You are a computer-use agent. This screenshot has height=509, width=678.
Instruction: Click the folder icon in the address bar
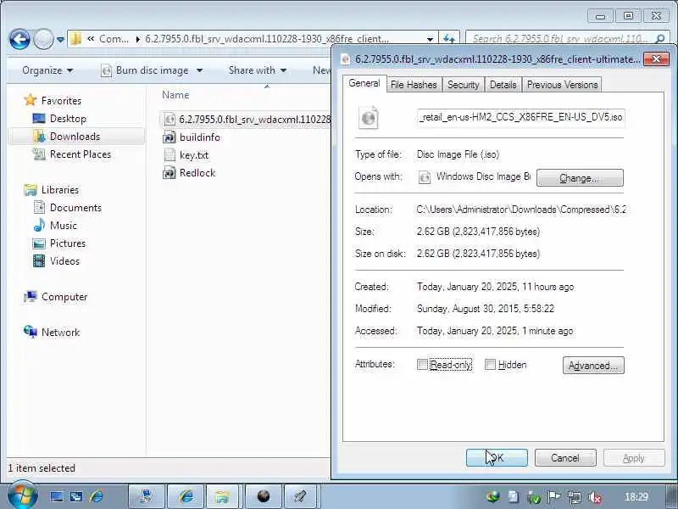point(76,39)
